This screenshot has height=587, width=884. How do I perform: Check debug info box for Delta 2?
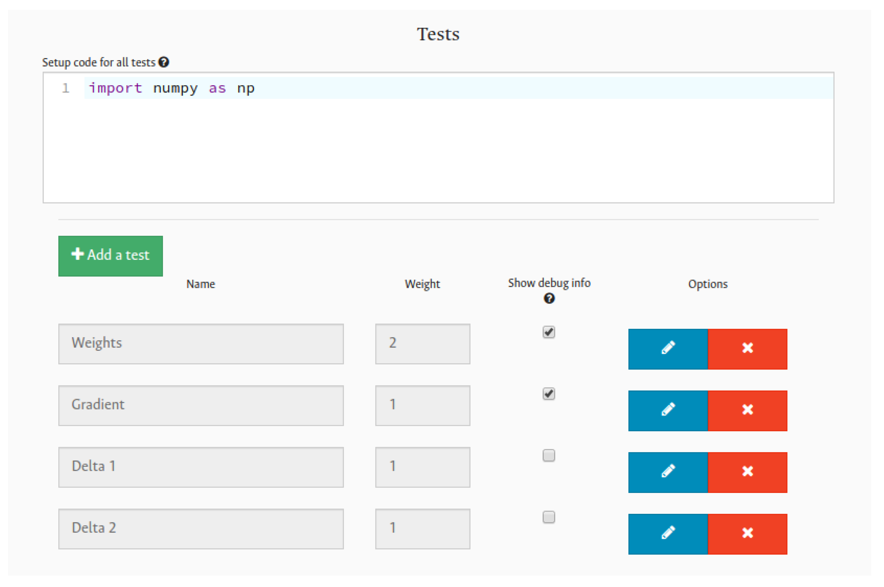pyautogui.click(x=548, y=517)
